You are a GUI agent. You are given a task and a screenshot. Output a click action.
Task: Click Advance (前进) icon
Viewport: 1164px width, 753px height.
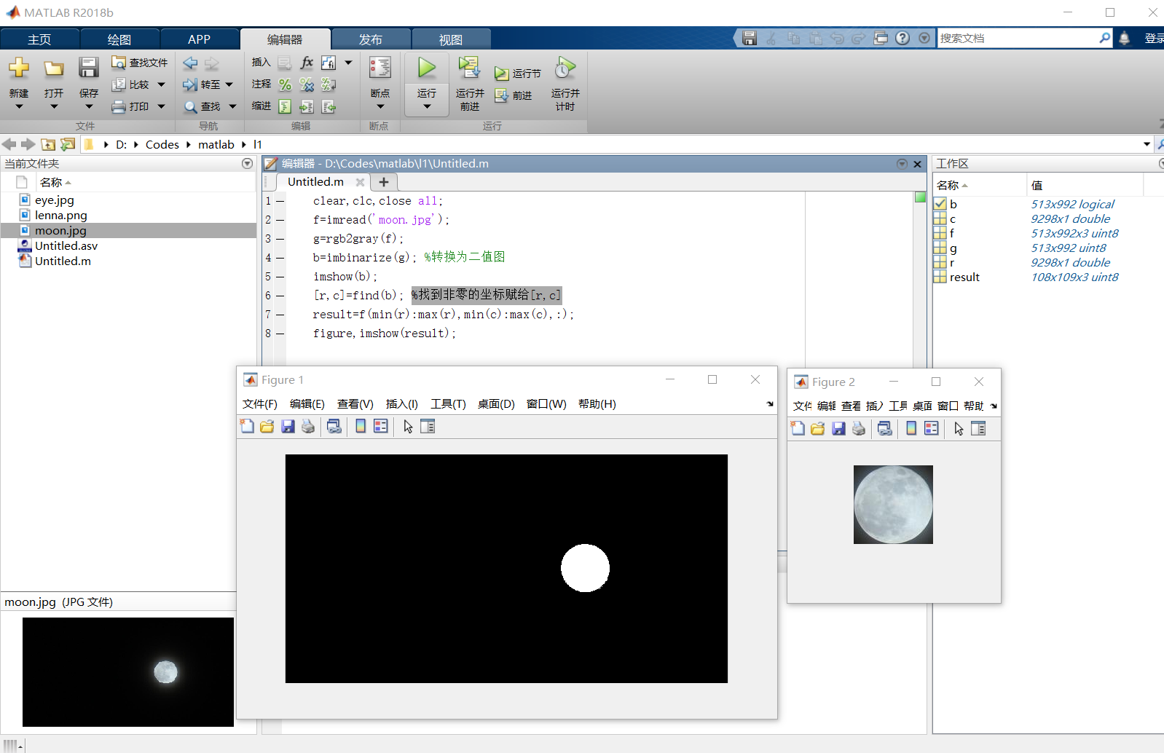point(502,95)
